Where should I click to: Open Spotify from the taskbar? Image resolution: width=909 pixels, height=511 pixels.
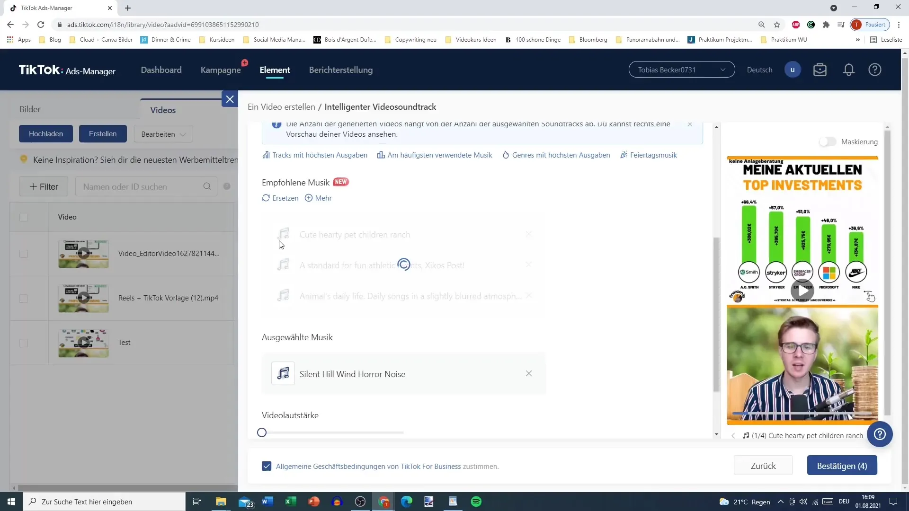coord(476,502)
